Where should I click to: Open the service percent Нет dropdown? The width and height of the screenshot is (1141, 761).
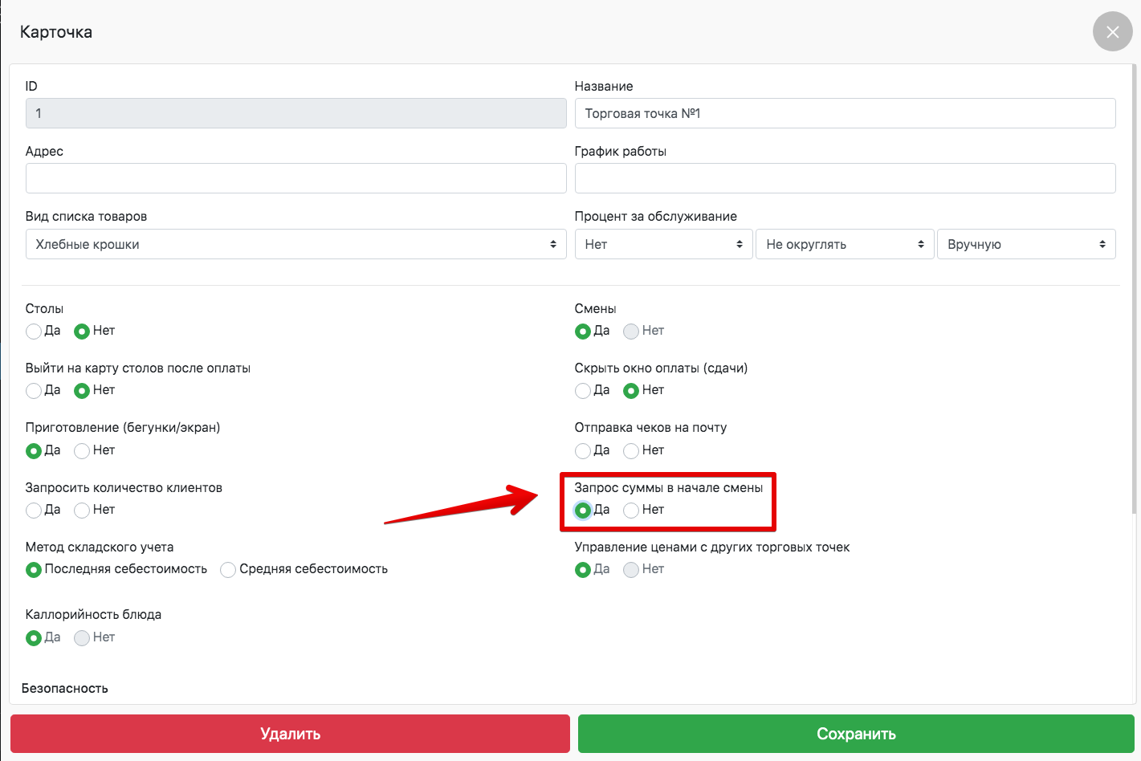[x=663, y=244]
